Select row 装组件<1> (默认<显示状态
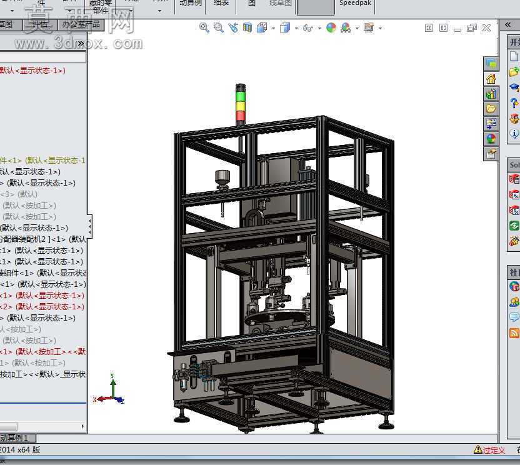 click(x=43, y=273)
